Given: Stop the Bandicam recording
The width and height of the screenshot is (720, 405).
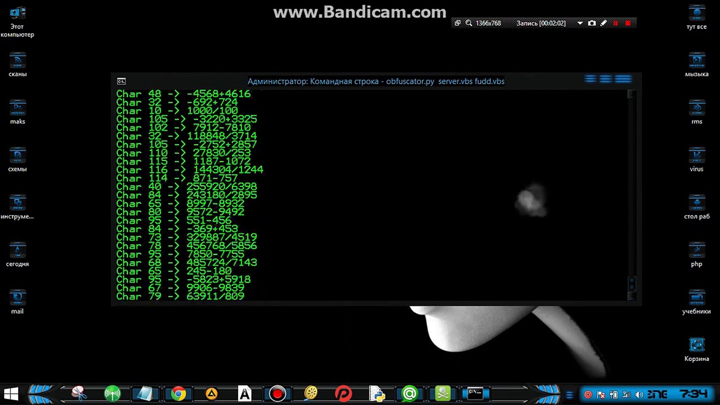Looking at the screenshot, I should pyautogui.click(x=628, y=23).
